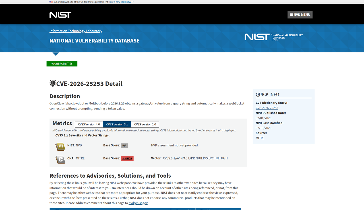The image size is (364, 210).
Task: Click the bug icon beside CVE-2026-25253 Detail
Action: coord(53,83)
